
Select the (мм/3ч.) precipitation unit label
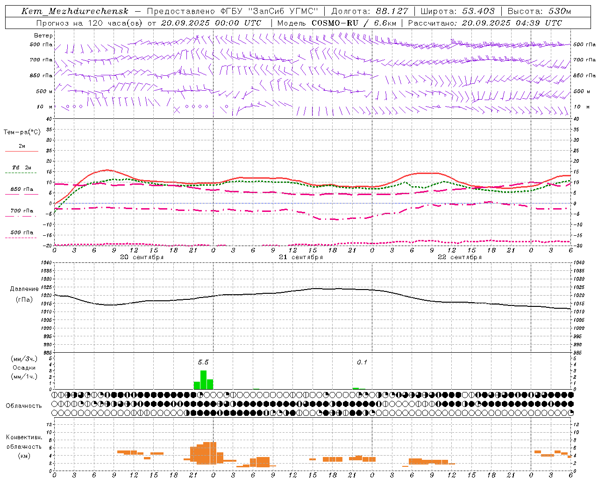tap(24, 359)
